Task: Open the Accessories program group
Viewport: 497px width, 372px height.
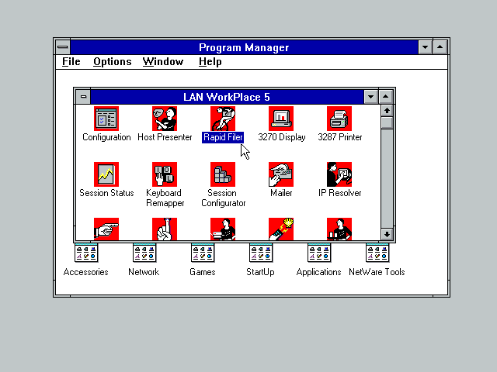Action: (86, 253)
